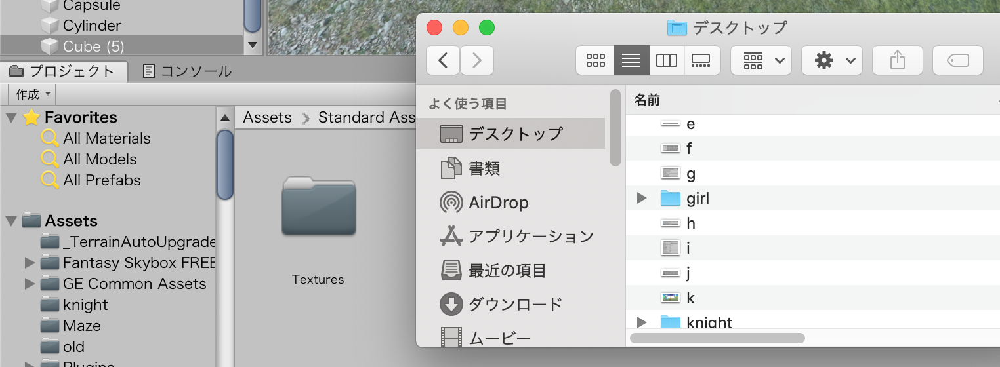Click the Finder horizontal scrollbar
The width and height of the screenshot is (1000, 367).
pos(717,338)
